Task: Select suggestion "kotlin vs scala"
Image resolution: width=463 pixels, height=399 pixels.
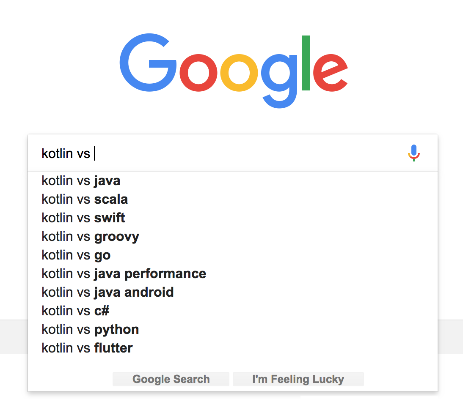Action: coord(233,199)
